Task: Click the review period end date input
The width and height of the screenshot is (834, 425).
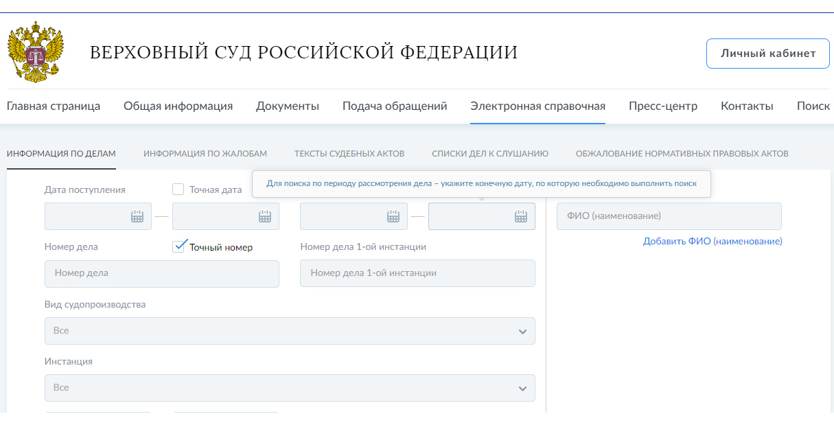Action: click(482, 216)
